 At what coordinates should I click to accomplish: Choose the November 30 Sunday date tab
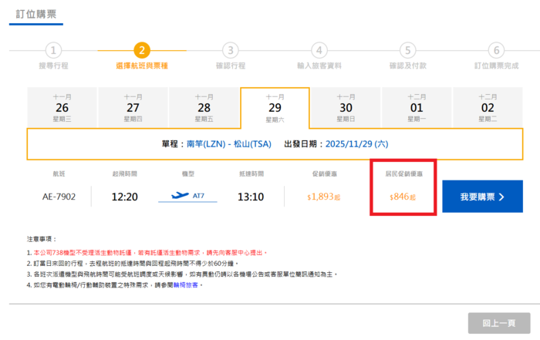[346, 107]
